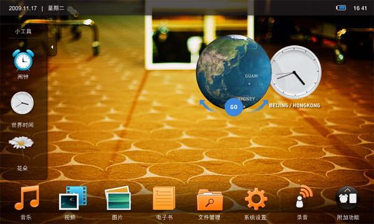374x224 pixels.
Task: Click the blue GO button
Action: coord(234,107)
